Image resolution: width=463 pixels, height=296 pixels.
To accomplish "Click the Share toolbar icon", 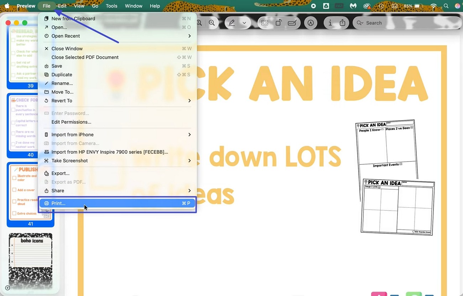I will [342, 23].
